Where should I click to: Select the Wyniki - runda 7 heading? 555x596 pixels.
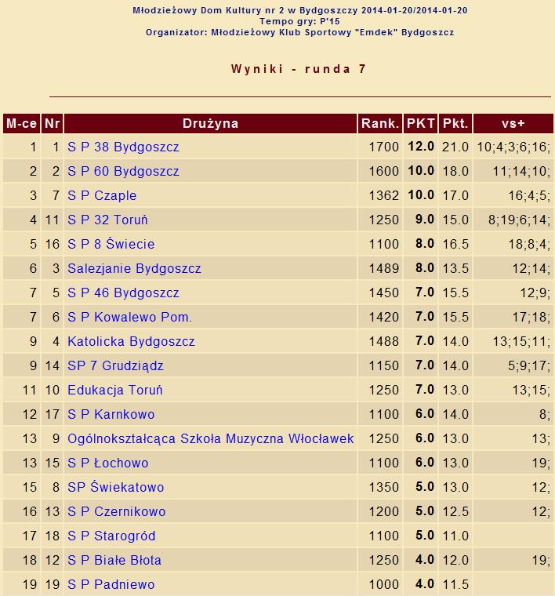(299, 69)
